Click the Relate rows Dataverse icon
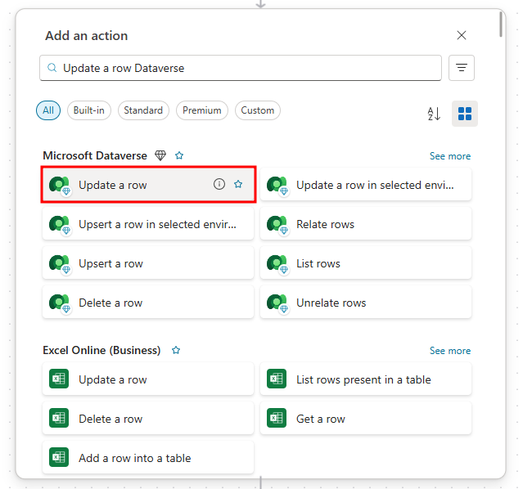Image resolution: width=523 pixels, height=489 pixels. [x=277, y=225]
